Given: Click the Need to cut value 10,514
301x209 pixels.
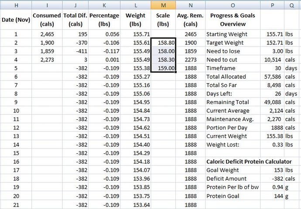Looking at the screenshot, I should click(272, 60).
